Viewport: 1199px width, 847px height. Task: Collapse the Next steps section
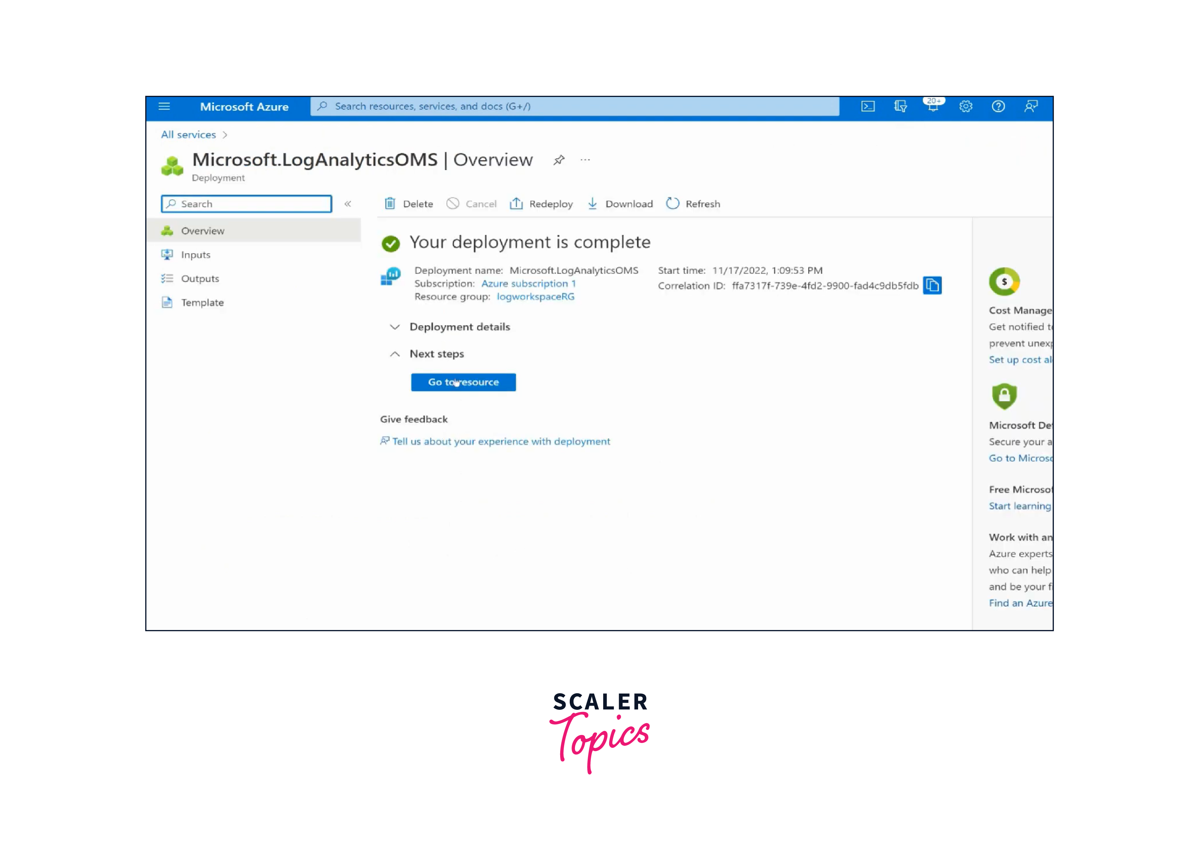(395, 354)
